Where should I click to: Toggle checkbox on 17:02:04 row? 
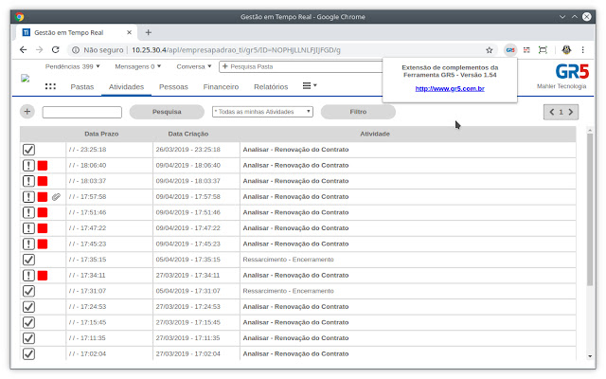[x=28, y=353]
